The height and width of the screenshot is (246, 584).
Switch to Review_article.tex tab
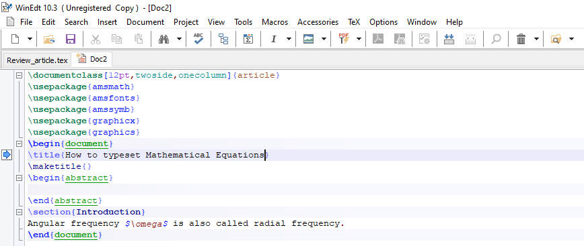pyautogui.click(x=37, y=60)
